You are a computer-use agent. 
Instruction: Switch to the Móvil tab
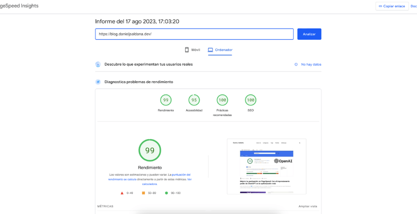[x=192, y=50]
